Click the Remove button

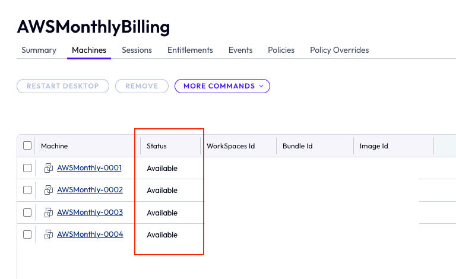pyautogui.click(x=142, y=86)
